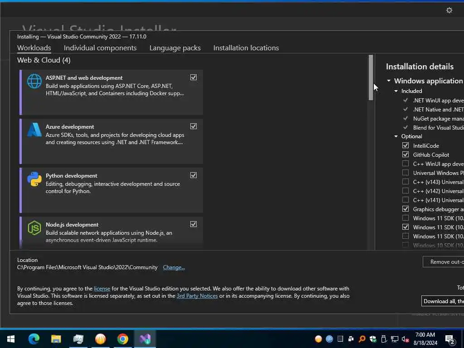
Task: Click the orange round tray icon
Action: [x=319, y=339]
